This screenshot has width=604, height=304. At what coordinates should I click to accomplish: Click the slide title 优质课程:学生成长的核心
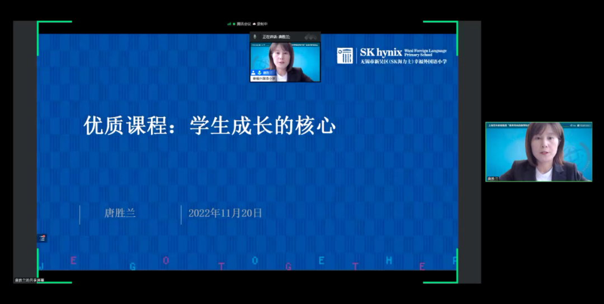point(210,126)
